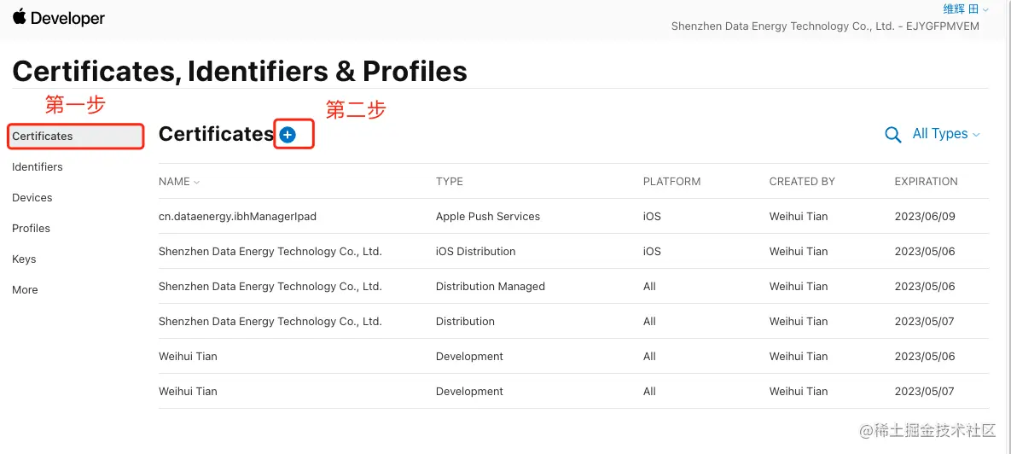Click the Development certificate expiring 2023/05/06

469,357
